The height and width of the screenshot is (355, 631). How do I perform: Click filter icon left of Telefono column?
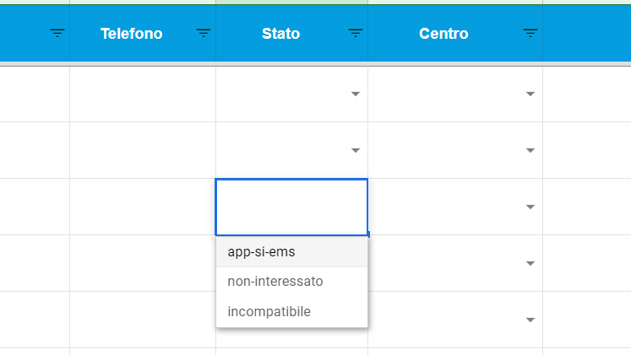pyautogui.click(x=57, y=33)
